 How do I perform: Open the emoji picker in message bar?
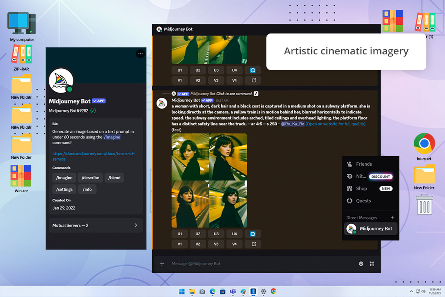[x=361, y=264]
